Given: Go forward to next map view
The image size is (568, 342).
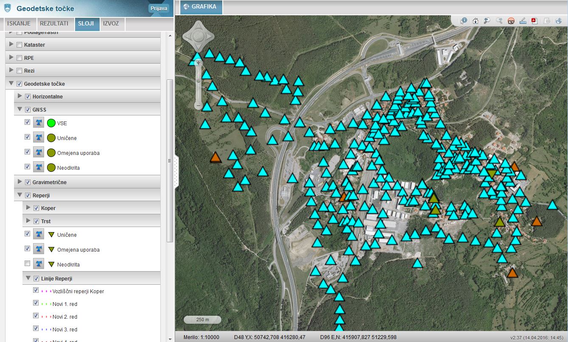Looking at the screenshot, I should 499,20.
